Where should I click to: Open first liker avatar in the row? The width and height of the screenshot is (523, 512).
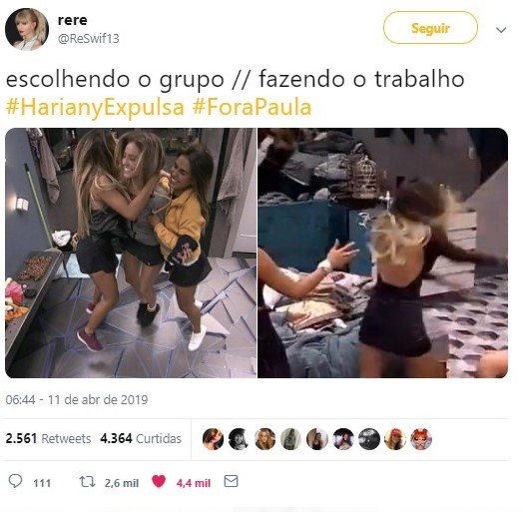point(213,439)
